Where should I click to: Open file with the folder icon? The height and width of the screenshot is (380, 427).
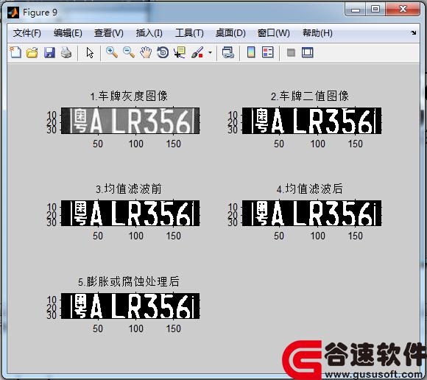(x=32, y=52)
